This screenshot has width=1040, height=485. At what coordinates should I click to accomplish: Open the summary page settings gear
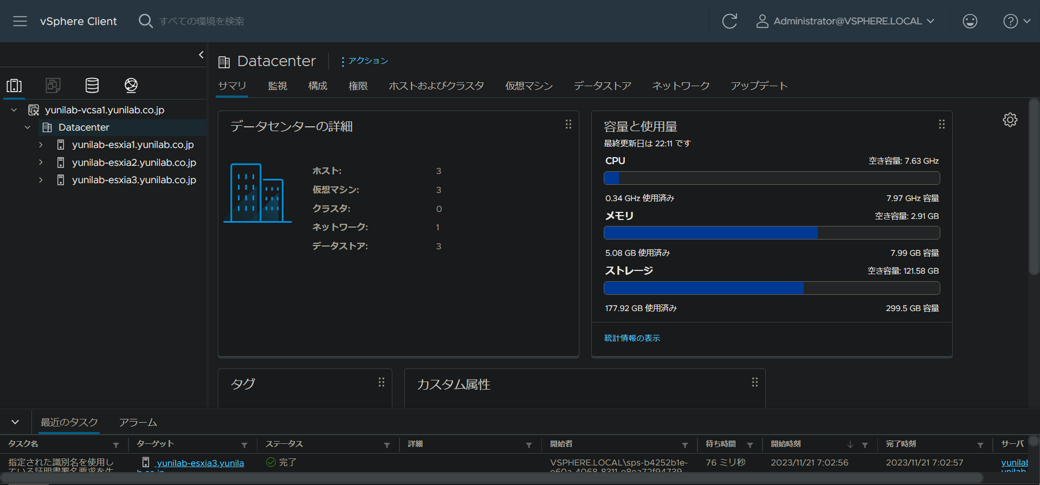coord(1010,120)
